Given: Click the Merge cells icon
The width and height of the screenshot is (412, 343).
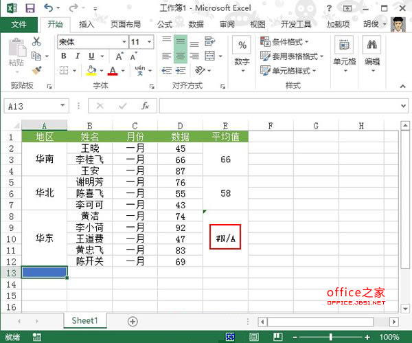Looking at the screenshot, I should tap(209, 56).
